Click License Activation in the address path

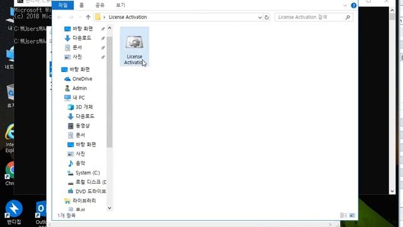click(x=128, y=17)
